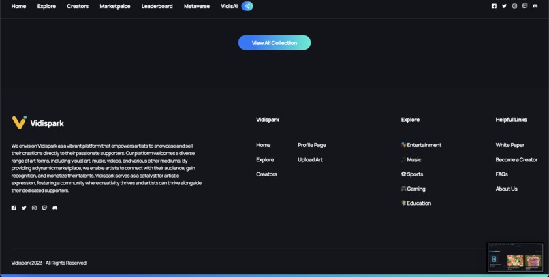This screenshot has width=549, height=277.
Task: Open Twitch icon in the top header
Action: pyautogui.click(x=525, y=6)
